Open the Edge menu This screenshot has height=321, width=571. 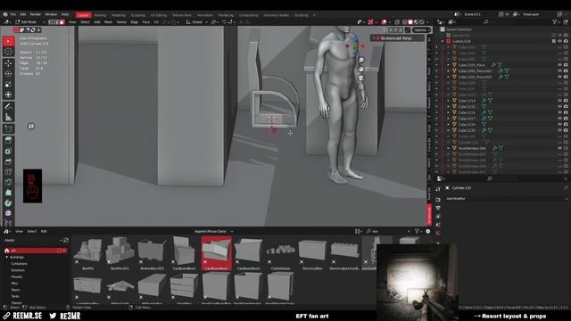(135, 22)
